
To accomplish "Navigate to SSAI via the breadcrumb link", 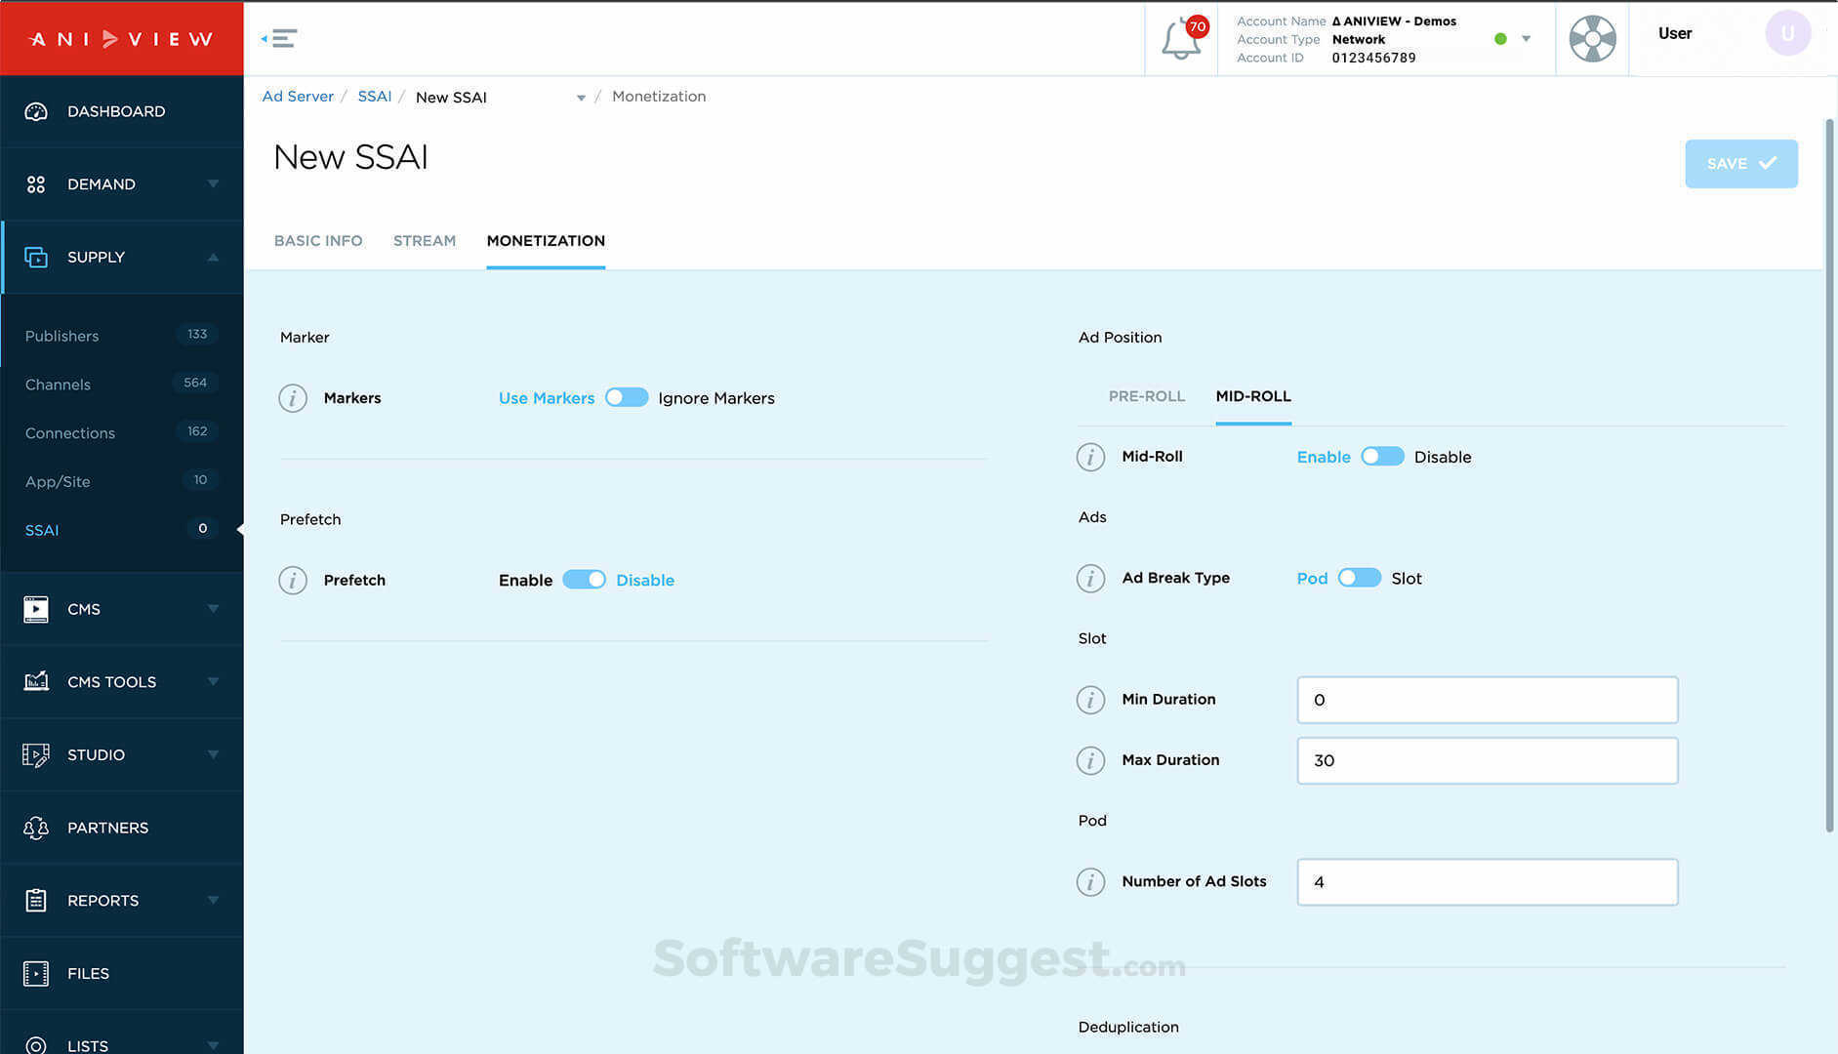I will [x=375, y=97].
